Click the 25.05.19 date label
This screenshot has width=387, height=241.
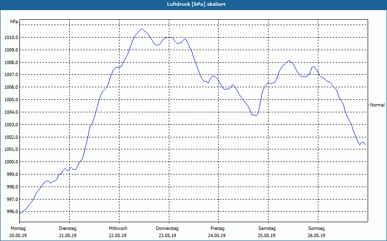tap(267, 236)
